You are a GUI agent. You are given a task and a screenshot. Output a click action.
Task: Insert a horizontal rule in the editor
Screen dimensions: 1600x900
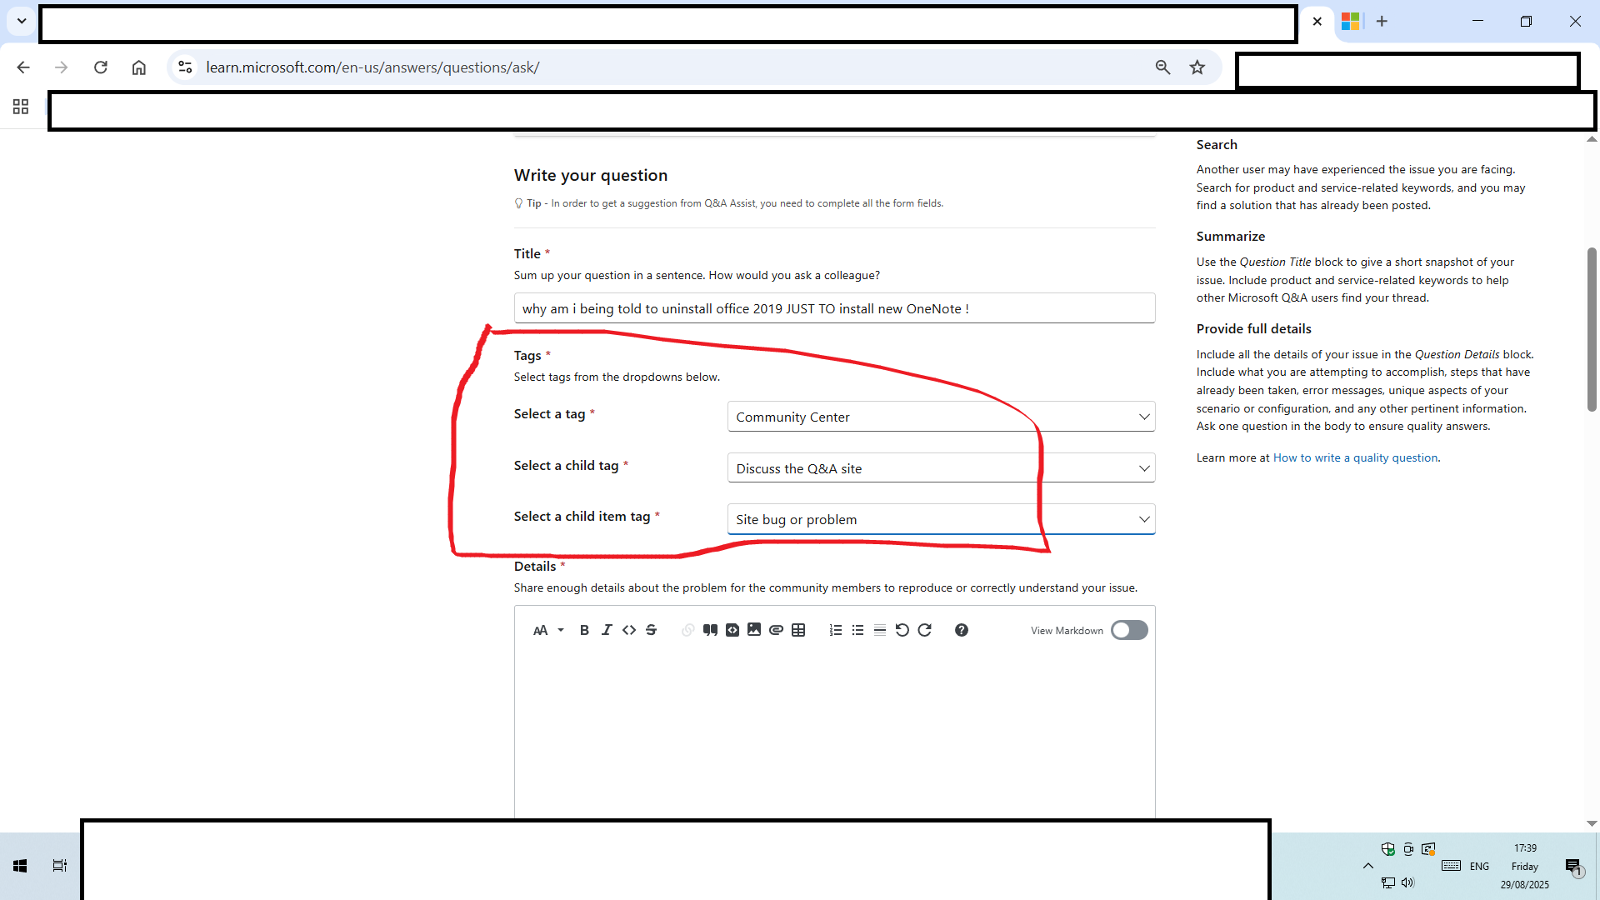tap(880, 630)
